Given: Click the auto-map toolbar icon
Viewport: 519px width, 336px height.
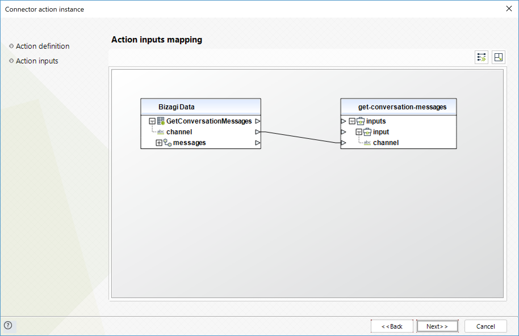Looking at the screenshot, I should coord(481,57).
